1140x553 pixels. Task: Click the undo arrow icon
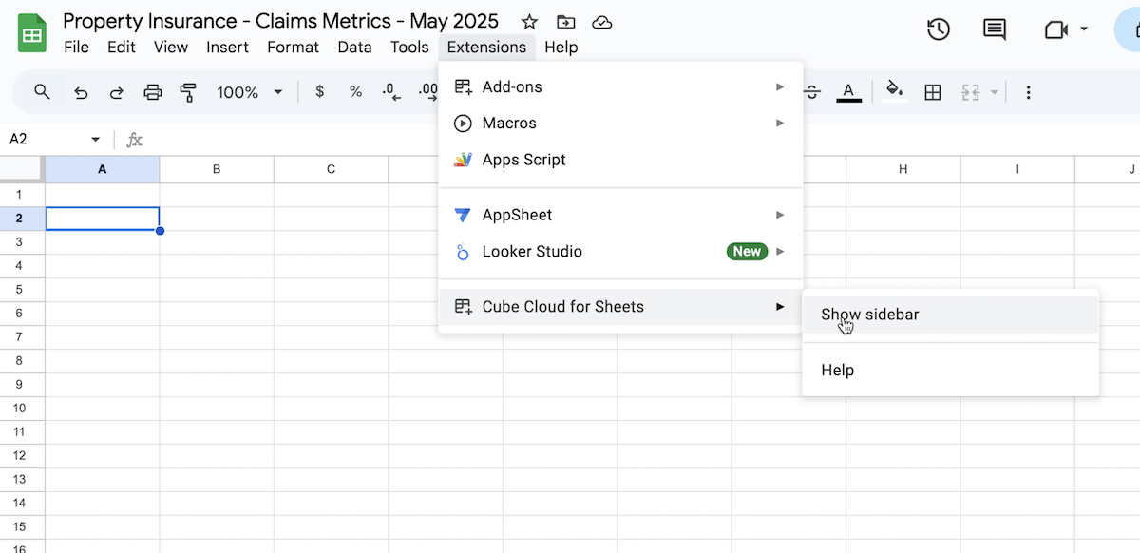(x=81, y=92)
